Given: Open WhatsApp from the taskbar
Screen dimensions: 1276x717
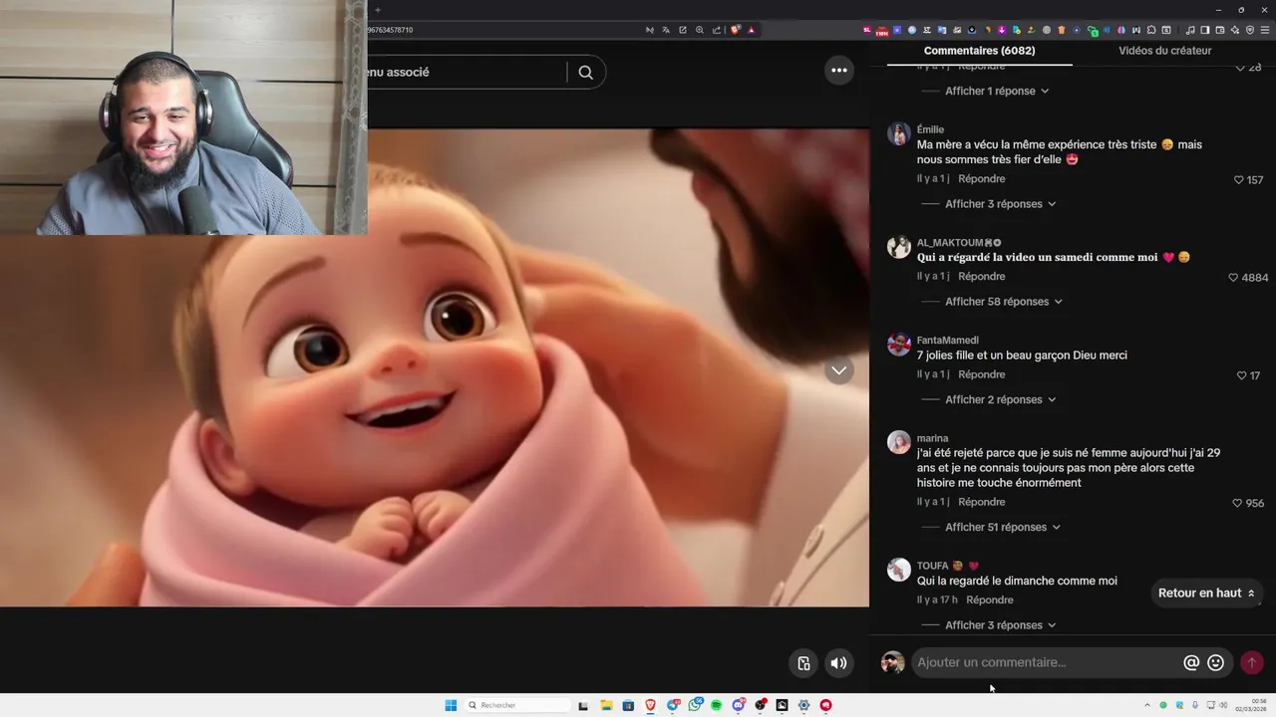Looking at the screenshot, I should coord(695,705).
